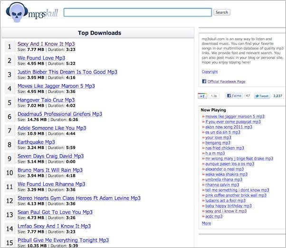This screenshot has width=286, height=248.
Task: Click 'tell me something i dont know mp3'
Action: tap(237, 190)
